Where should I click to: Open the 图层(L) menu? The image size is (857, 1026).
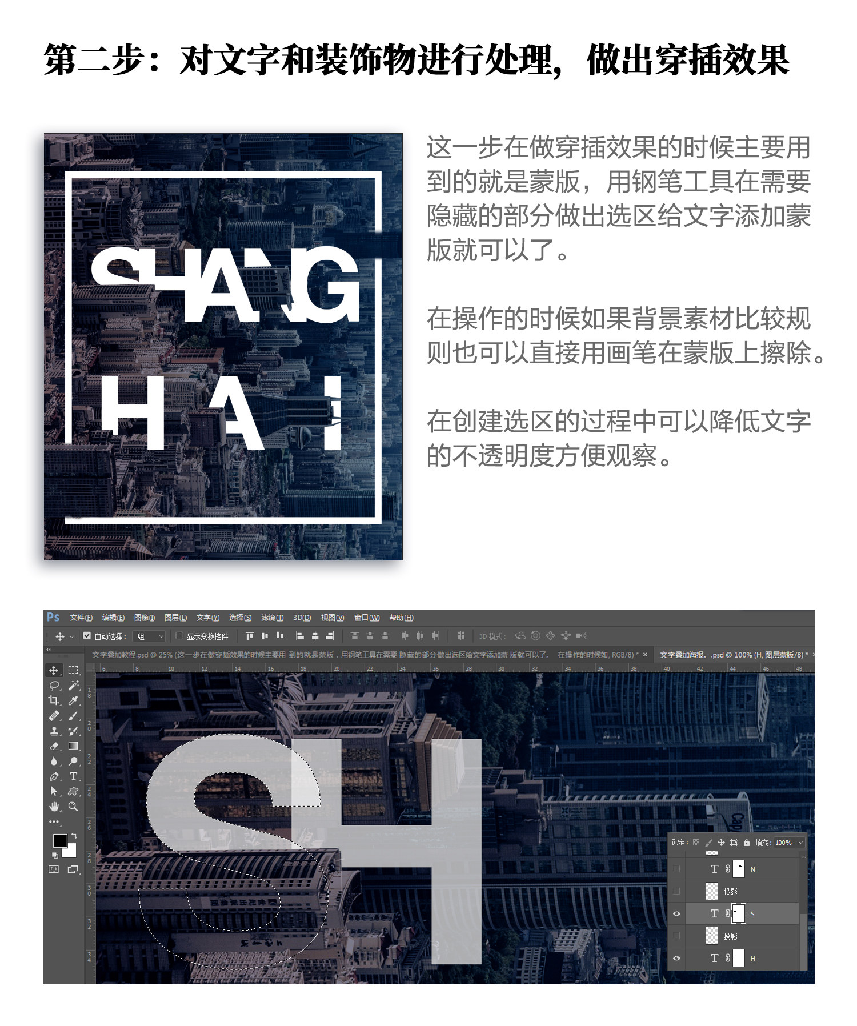[x=175, y=618]
